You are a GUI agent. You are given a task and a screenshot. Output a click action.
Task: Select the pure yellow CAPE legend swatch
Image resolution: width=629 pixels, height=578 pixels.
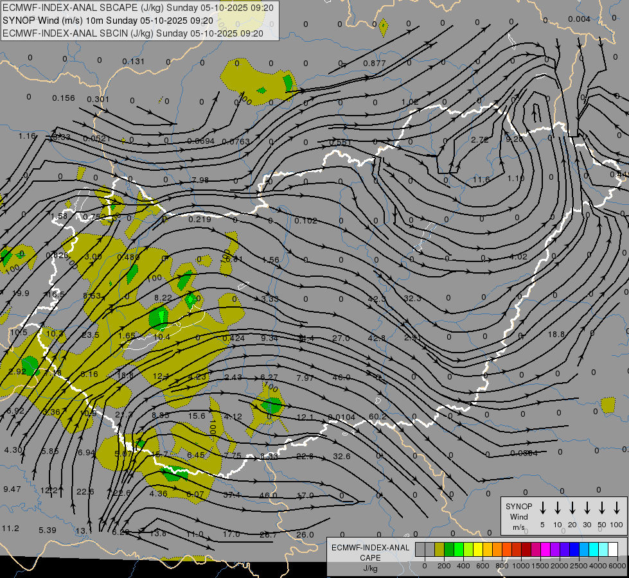(x=478, y=549)
